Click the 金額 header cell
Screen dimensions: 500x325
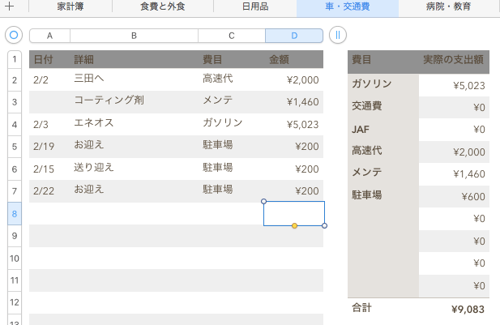click(x=294, y=59)
